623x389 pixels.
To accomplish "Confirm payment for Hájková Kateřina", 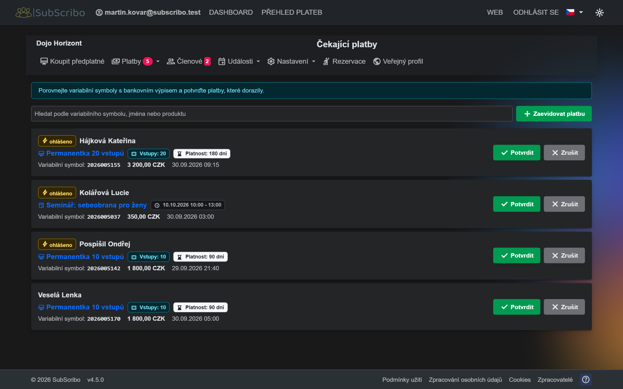I will (517, 153).
